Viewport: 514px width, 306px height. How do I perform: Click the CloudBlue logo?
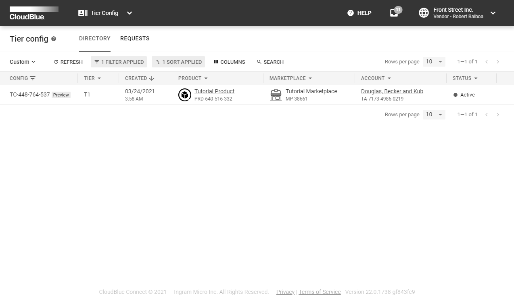tap(34, 13)
